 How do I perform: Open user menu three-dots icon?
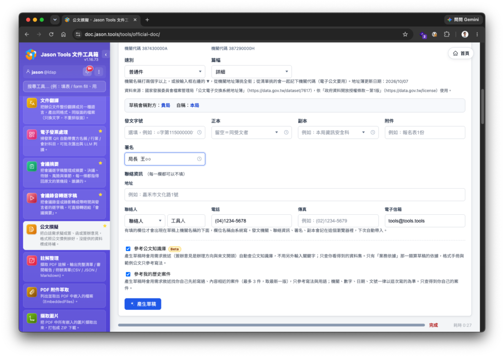click(99, 72)
